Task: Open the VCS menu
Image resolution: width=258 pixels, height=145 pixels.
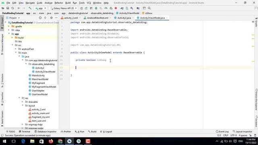Action: coord(89,3)
